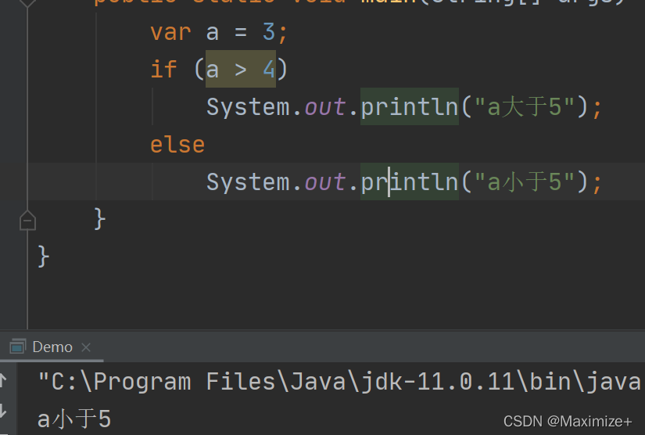Click the 'else' keyword
Screen dimensions: 645x435
[177, 145]
